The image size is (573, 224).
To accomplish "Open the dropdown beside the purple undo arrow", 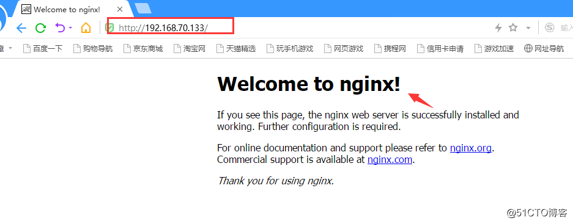I will click(x=70, y=27).
